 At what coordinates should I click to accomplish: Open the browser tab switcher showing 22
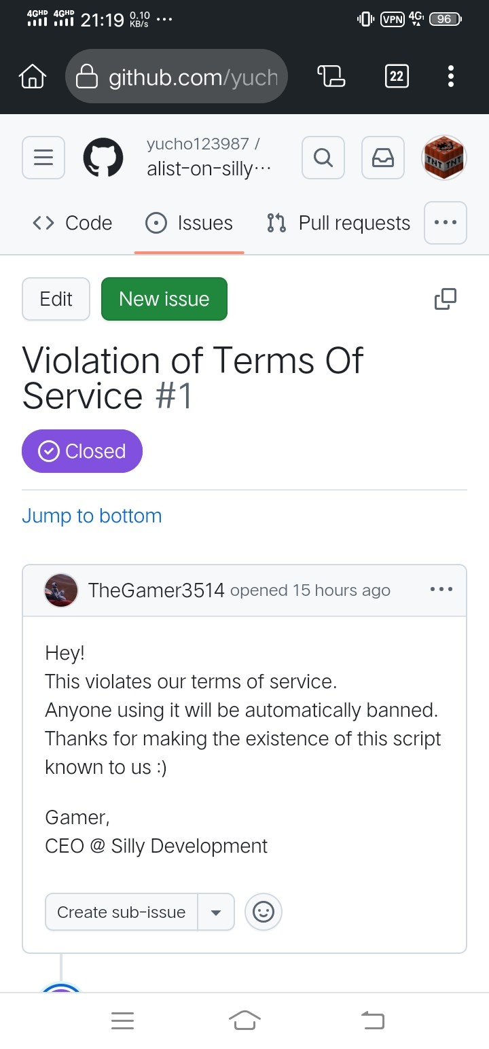click(397, 77)
